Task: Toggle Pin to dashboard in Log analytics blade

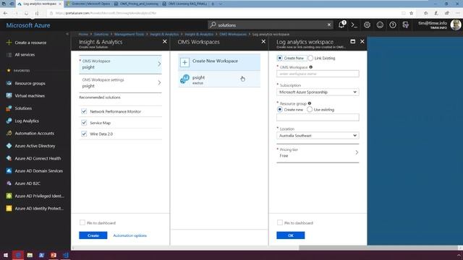Action: point(280,222)
